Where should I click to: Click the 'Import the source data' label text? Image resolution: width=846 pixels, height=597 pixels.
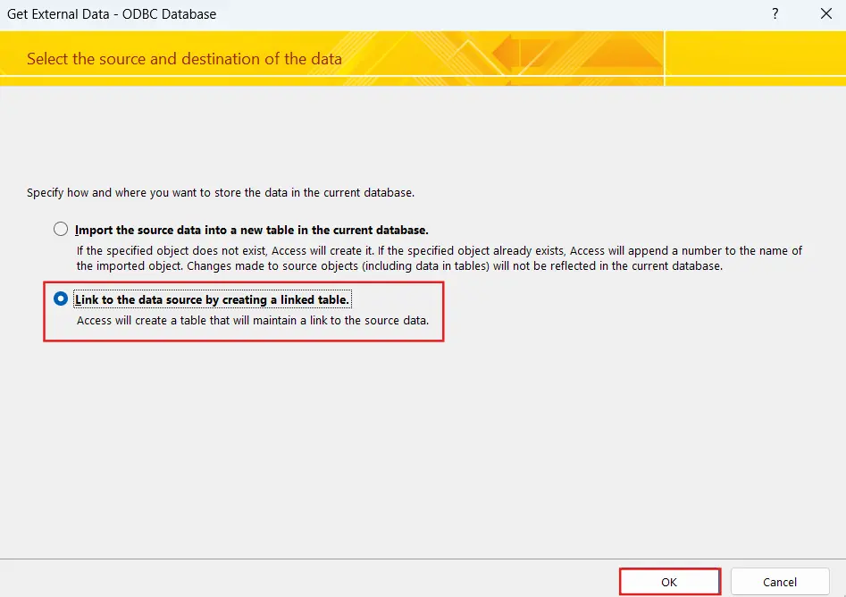pyautogui.click(x=251, y=230)
